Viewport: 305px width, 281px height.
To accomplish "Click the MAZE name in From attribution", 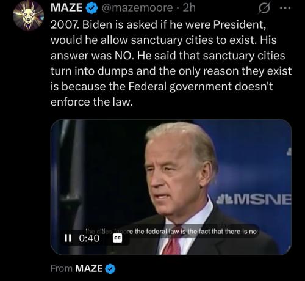I will [x=89, y=268].
